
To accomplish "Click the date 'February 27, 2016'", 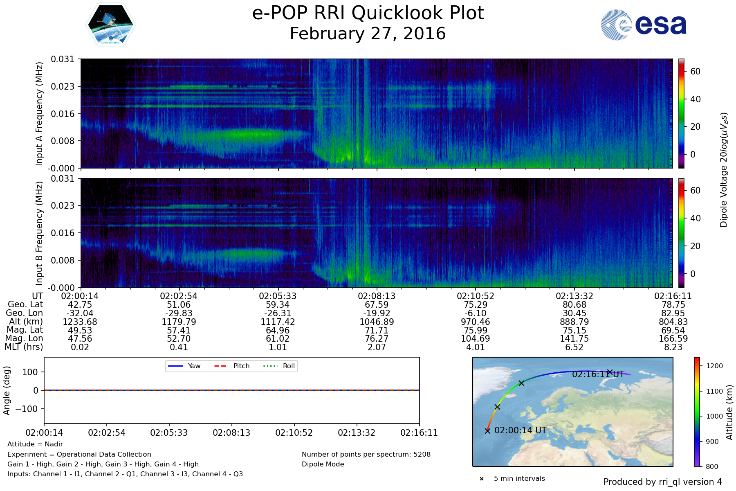I will (x=368, y=34).
